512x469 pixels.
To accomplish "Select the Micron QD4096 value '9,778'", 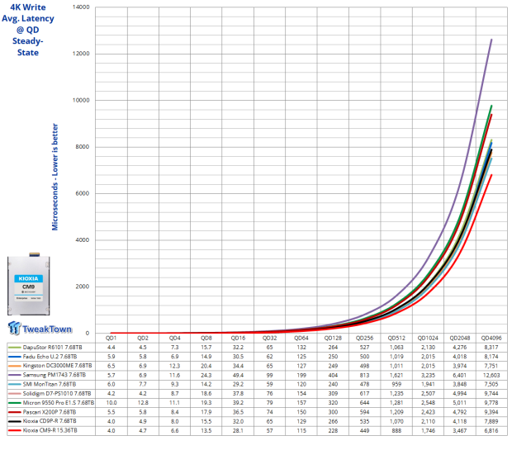I will point(491,403).
